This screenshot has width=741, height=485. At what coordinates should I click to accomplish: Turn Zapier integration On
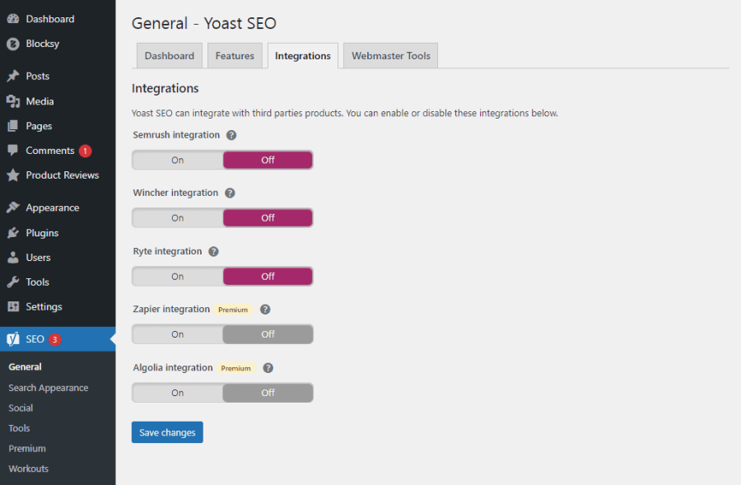pos(178,334)
